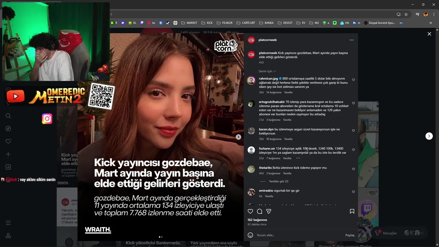This screenshot has height=247, width=439.
Task: Open the CARTCURT bookmark folder
Action: pos(246,23)
